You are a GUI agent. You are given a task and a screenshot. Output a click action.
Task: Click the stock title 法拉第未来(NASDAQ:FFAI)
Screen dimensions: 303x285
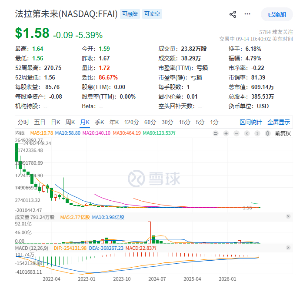66,14
